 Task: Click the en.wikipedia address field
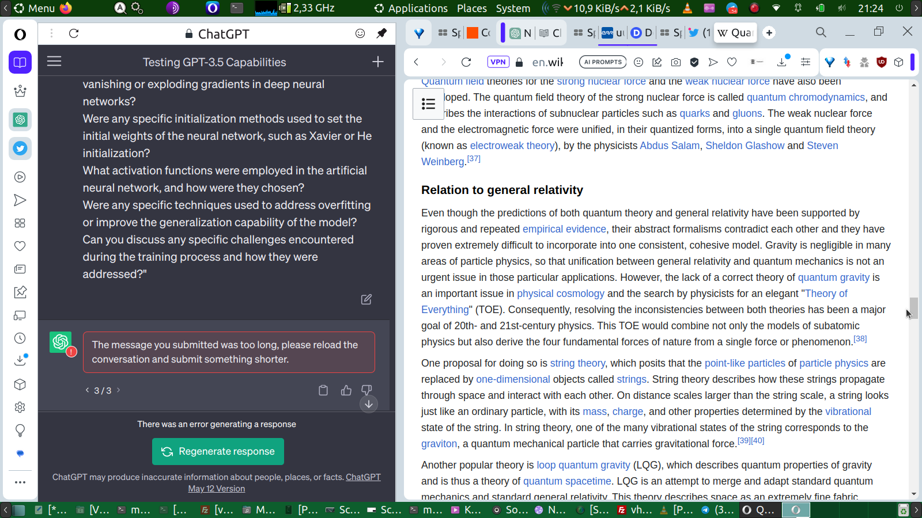547,62
